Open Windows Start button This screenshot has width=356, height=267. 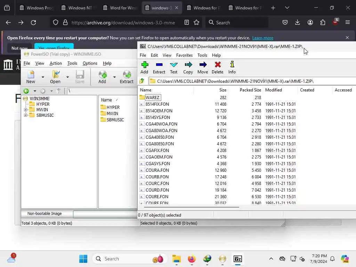click(83, 259)
